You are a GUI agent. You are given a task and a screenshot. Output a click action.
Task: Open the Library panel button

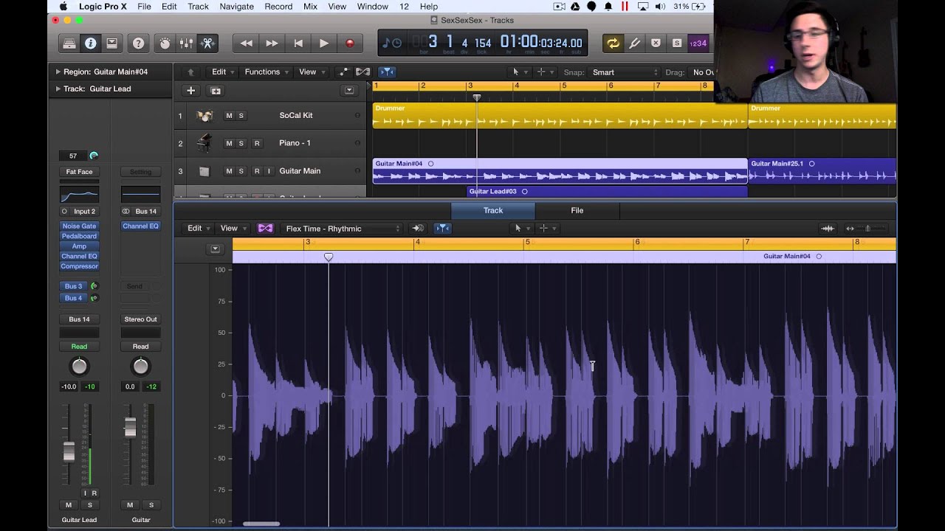(x=69, y=44)
